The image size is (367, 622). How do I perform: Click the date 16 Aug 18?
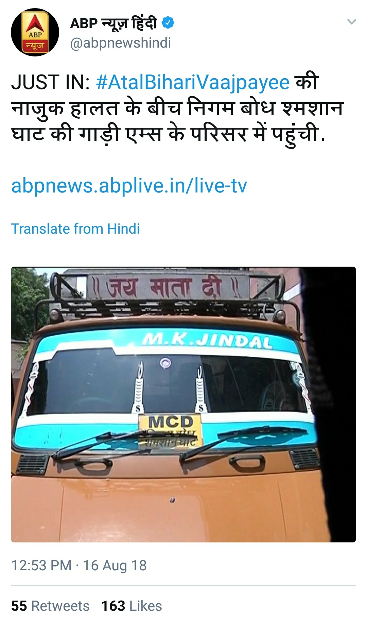[x=115, y=566]
